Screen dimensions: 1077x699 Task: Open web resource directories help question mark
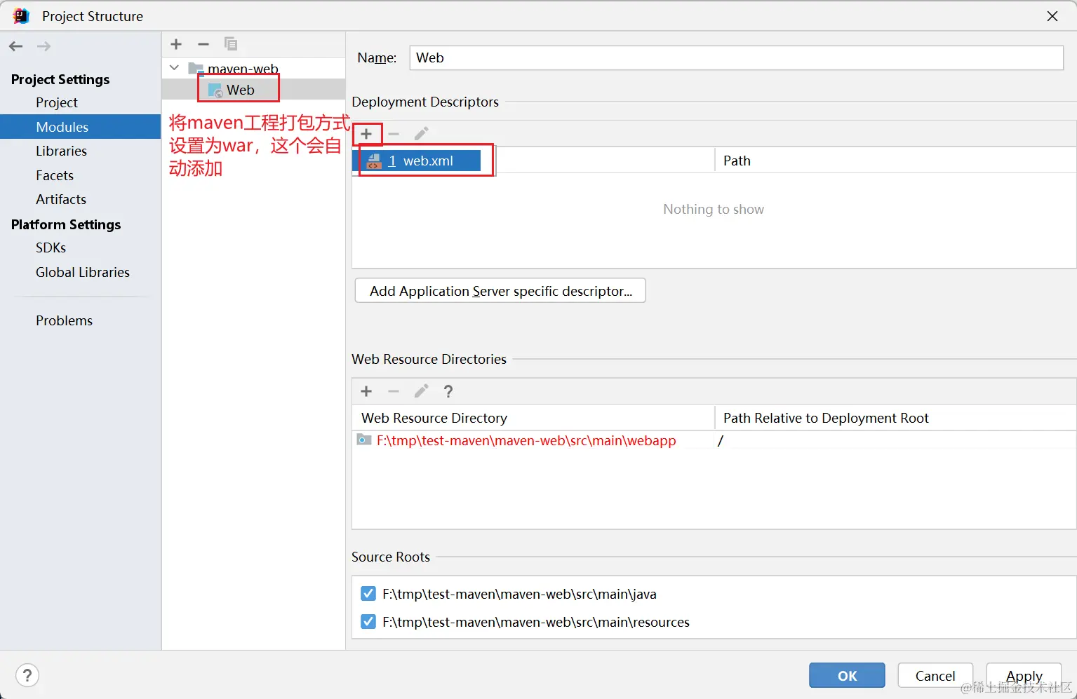(x=448, y=391)
